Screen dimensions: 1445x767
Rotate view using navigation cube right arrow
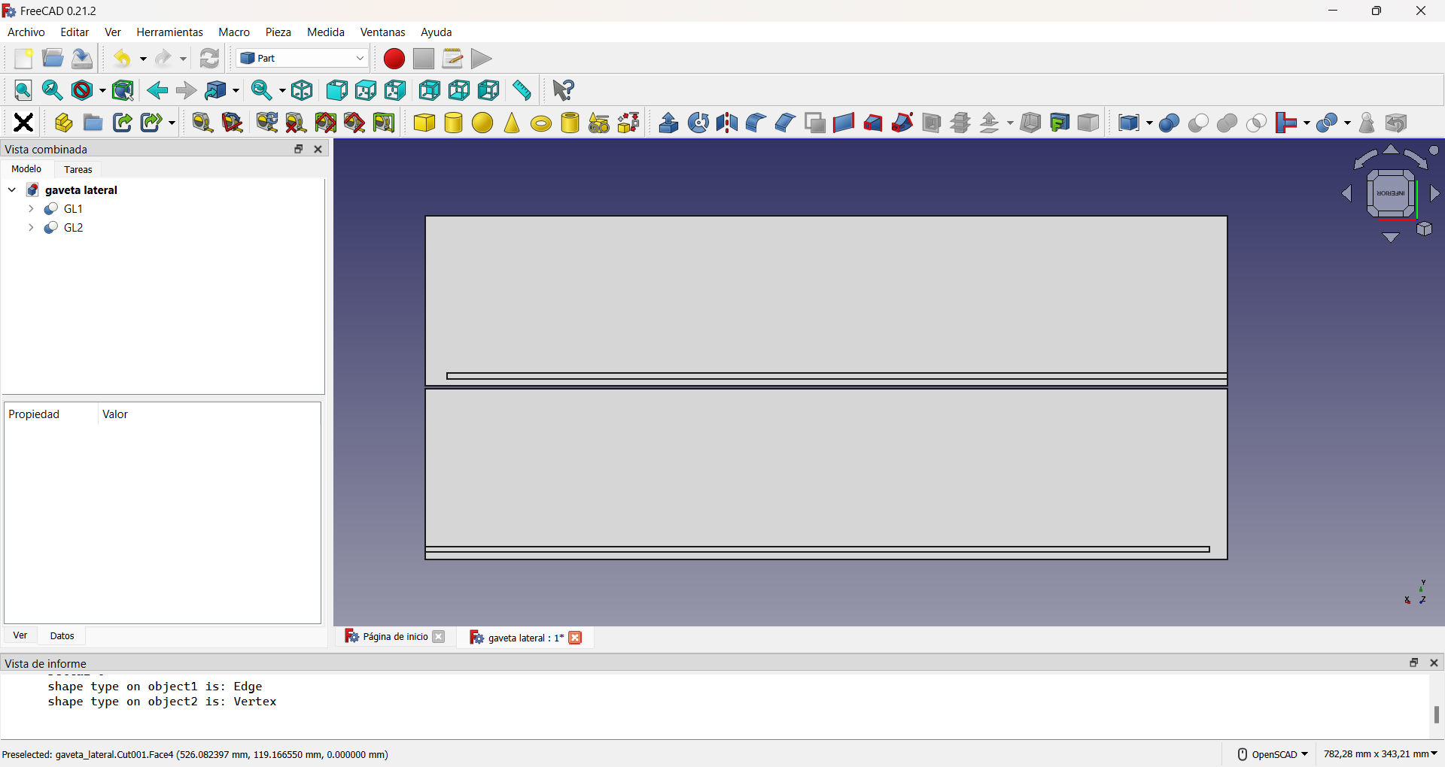click(x=1436, y=194)
